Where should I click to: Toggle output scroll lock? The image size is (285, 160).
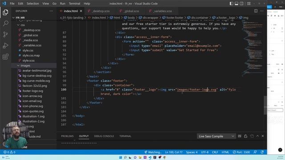(x=245, y=136)
